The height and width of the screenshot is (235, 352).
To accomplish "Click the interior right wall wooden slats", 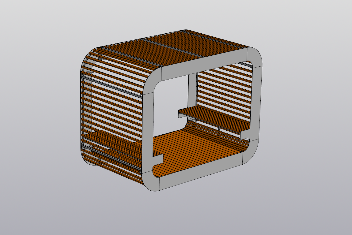I will tap(224, 89).
